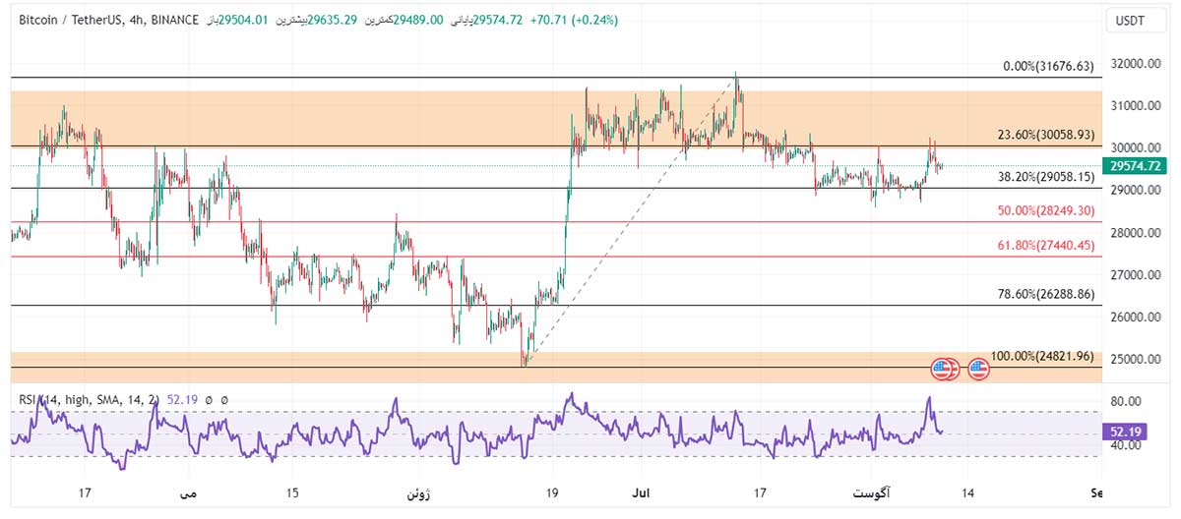Click the Jul label on time axis

tap(642, 492)
